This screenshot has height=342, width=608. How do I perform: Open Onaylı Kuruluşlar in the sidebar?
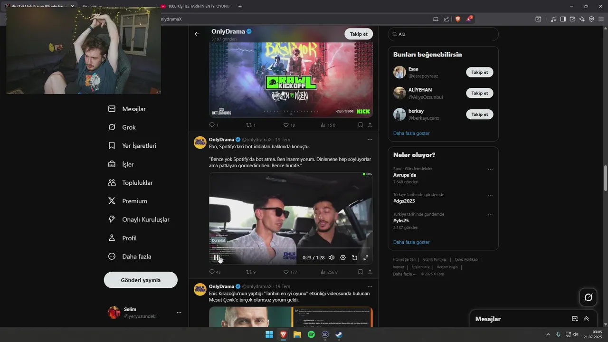coord(139,219)
